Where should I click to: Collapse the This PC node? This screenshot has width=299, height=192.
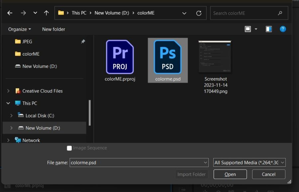click(8, 103)
